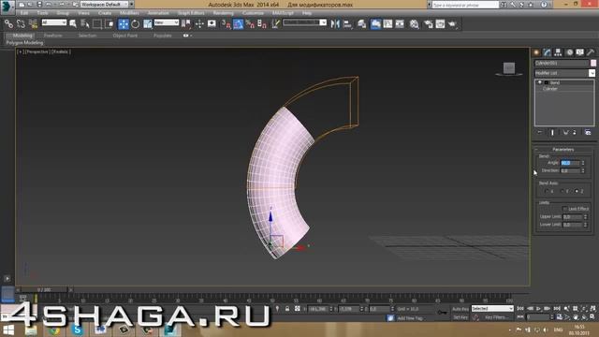This screenshot has width=599, height=337.
Task: Open the Create menu
Action: tap(104, 13)
